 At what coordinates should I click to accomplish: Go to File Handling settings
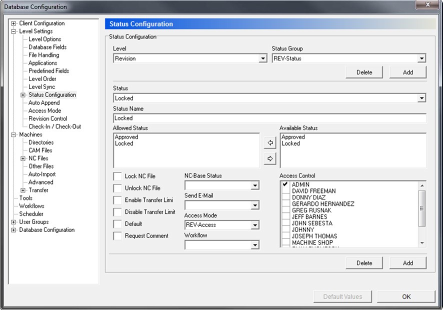click(x=44, y=55)
